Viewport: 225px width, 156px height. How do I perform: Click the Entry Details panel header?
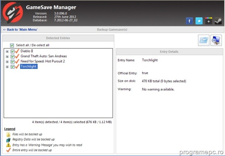click(x=169, y=52)
